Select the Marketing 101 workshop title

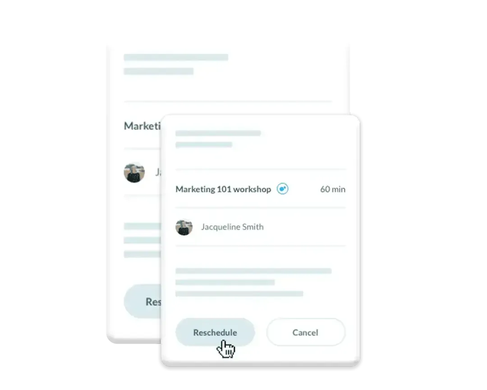click(223, 189)
